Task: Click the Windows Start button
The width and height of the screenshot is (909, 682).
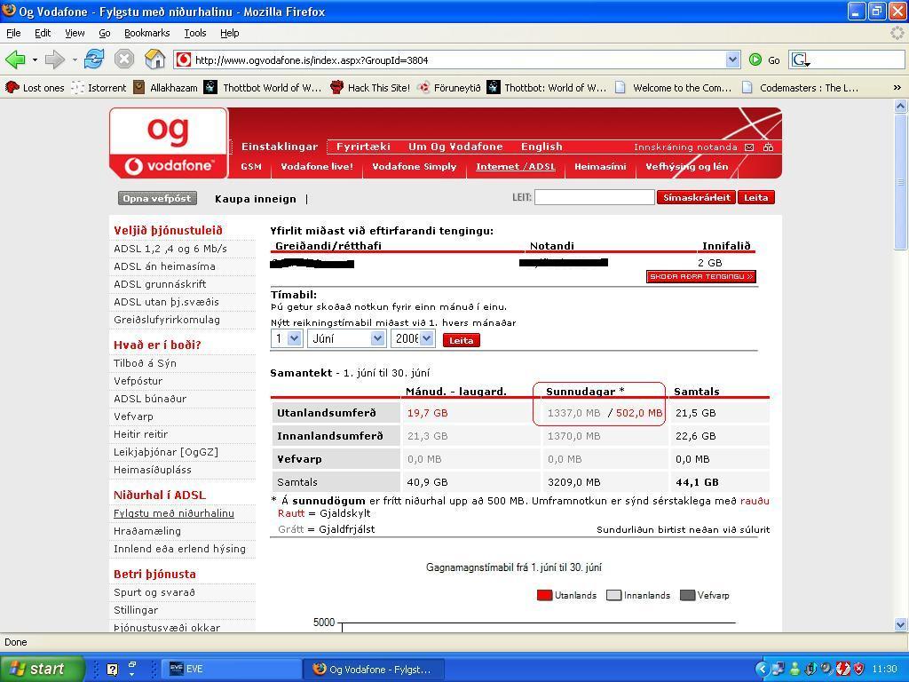Action: [42, 669]
